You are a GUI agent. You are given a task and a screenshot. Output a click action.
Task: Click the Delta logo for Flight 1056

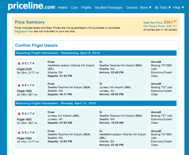[x=26, y=133]
